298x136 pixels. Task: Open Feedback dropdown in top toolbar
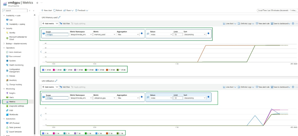(82, 10)
